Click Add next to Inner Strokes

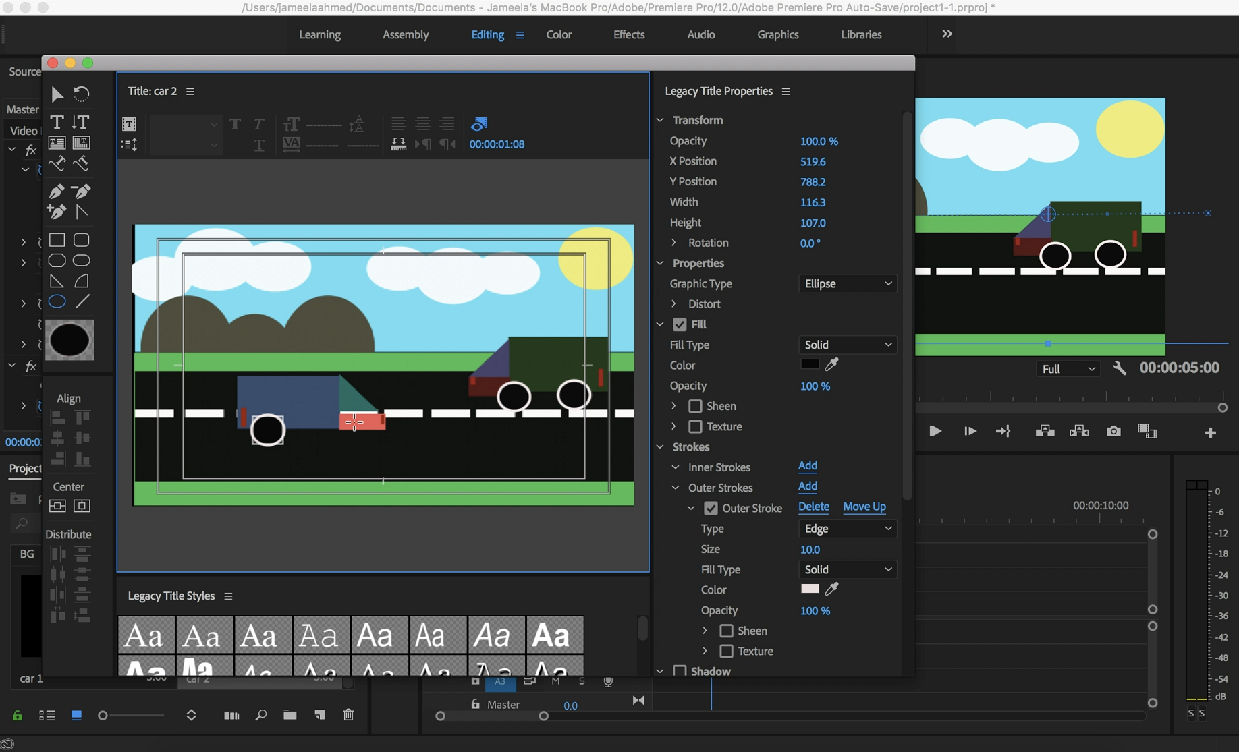coord(807,466)
